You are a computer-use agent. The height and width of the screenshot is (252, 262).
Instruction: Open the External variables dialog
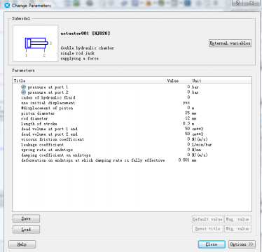click(230, 43)
